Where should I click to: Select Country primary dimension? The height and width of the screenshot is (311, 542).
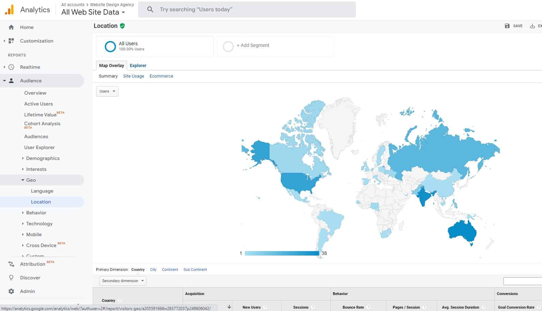[138, 269]
